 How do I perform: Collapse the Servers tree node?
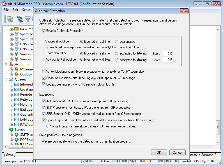pyautogui.click(x=6, y=130)
